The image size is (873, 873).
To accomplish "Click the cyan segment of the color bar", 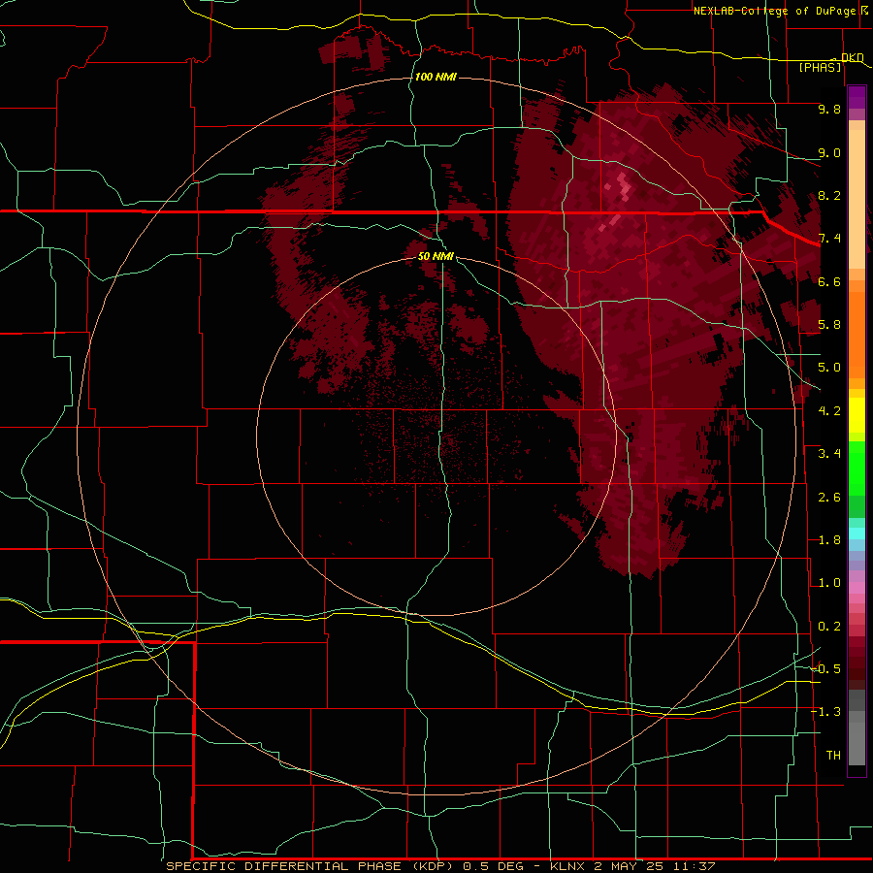I will coord(857,533).
